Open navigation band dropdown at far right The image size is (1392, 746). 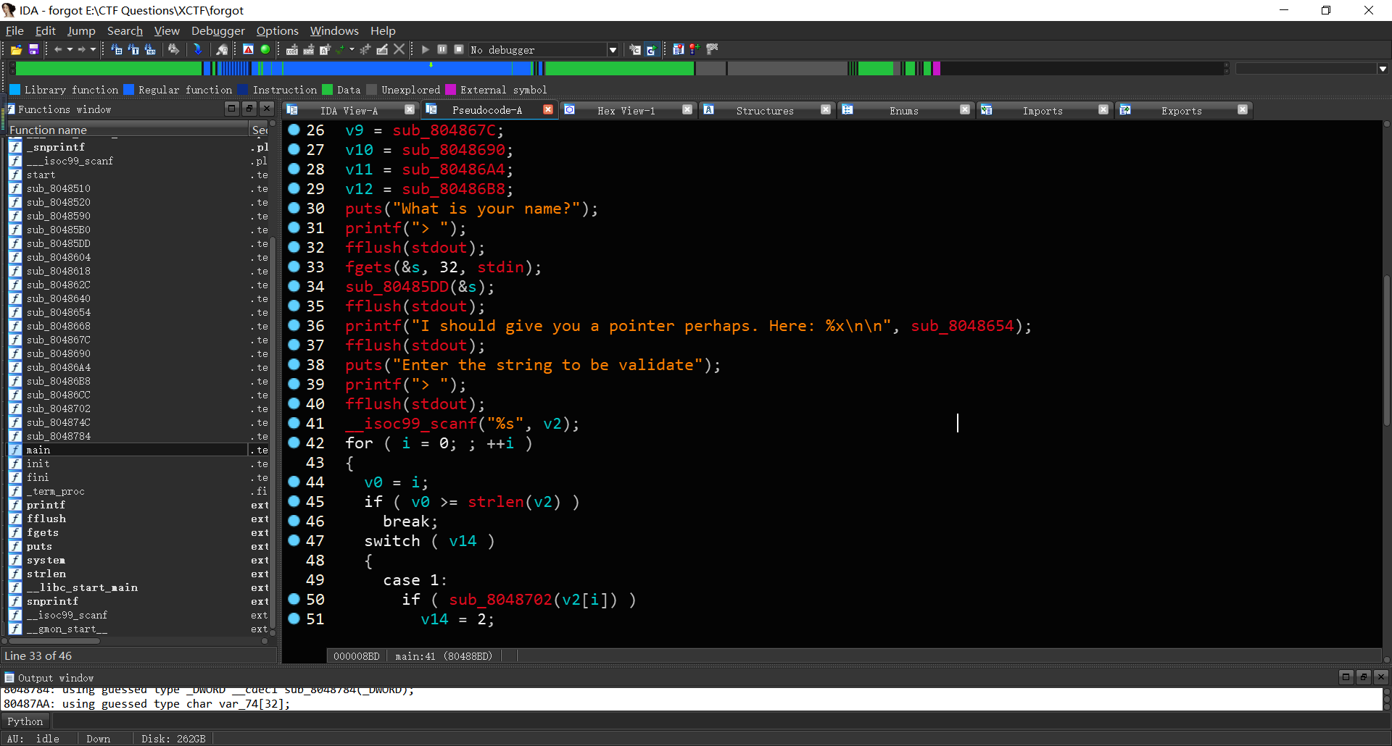pyautogui.click(x=1383, y=69)
